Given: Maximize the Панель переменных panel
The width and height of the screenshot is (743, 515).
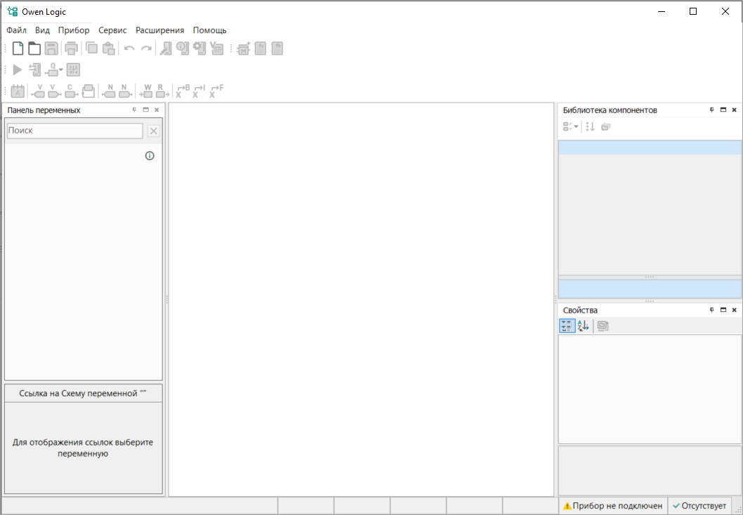Looking at the screenshot, I should coord(145,110).
